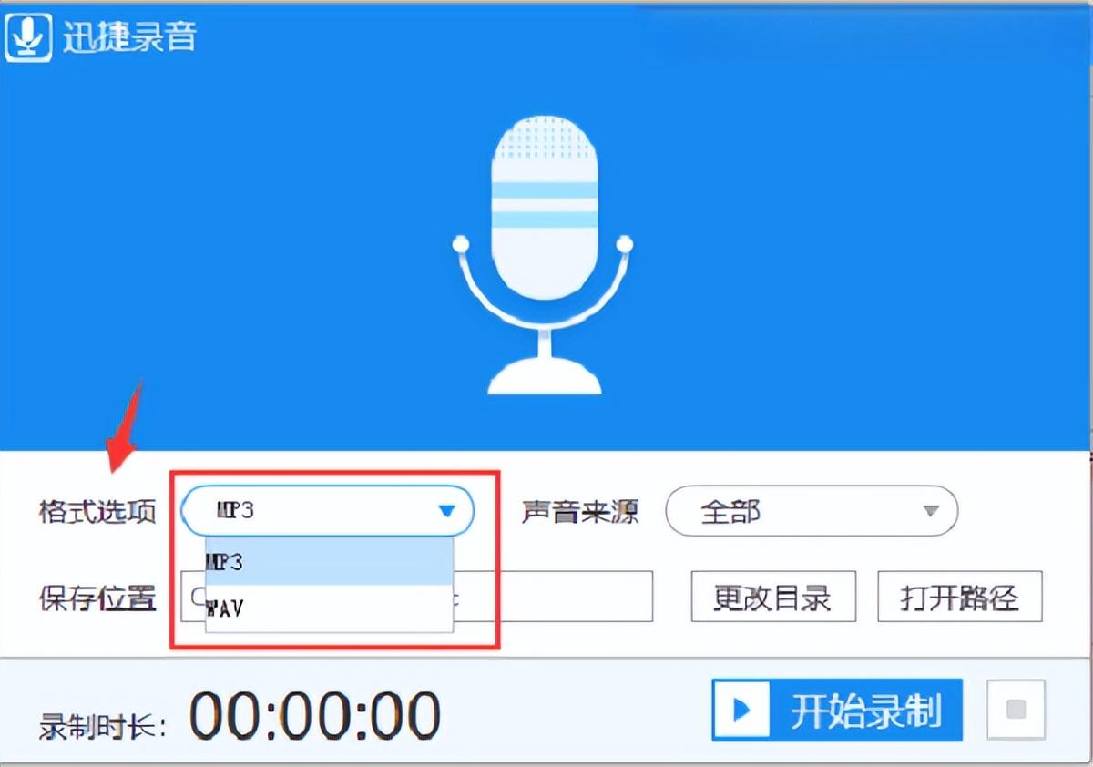This screenshot has height=767, width=1093.
Task: Start recording with the 开始录制 button text
Action: coord(864,710)
